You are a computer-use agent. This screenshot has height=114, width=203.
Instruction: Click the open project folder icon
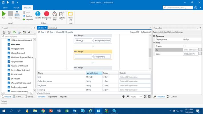(x=24, y=32)
